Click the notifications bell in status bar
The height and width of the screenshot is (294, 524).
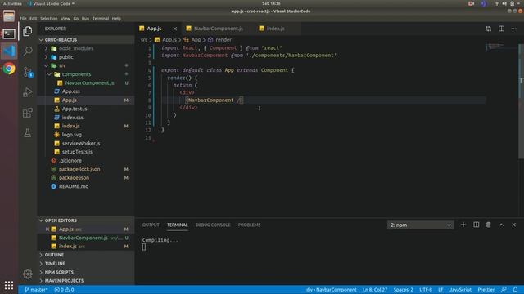(x=515, y=290)
